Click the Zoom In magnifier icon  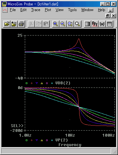click(56, 24)
